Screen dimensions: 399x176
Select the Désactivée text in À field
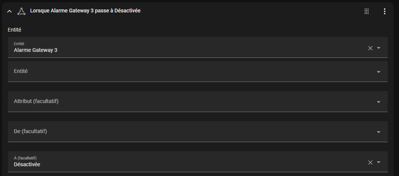tap(27, 164)
